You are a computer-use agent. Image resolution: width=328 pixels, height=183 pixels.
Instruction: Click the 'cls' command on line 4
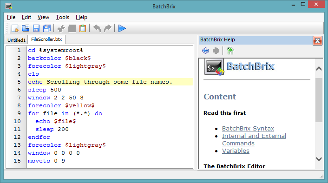(x=33, y=74)
